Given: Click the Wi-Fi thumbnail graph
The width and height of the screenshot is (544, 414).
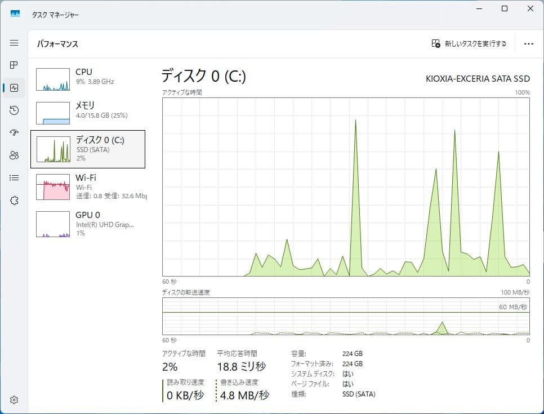Looking at the screenshot, I should pyautogui.click(x=53, y=186).
